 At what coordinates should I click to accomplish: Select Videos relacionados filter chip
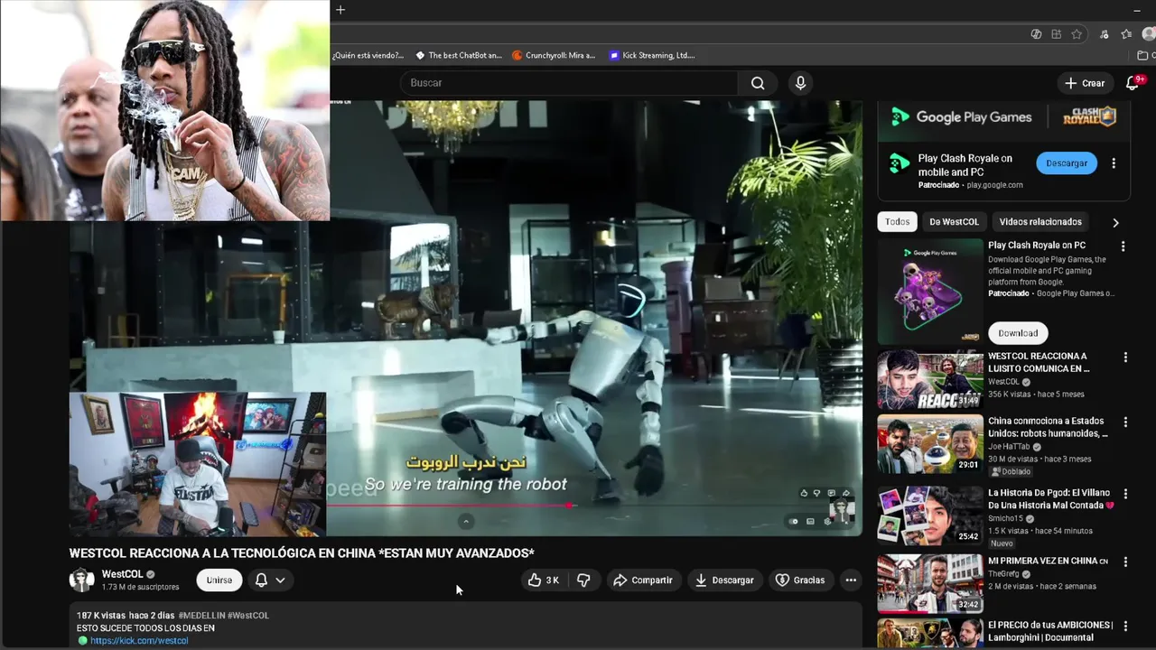pyautogui.click(x=1040, y=222)
